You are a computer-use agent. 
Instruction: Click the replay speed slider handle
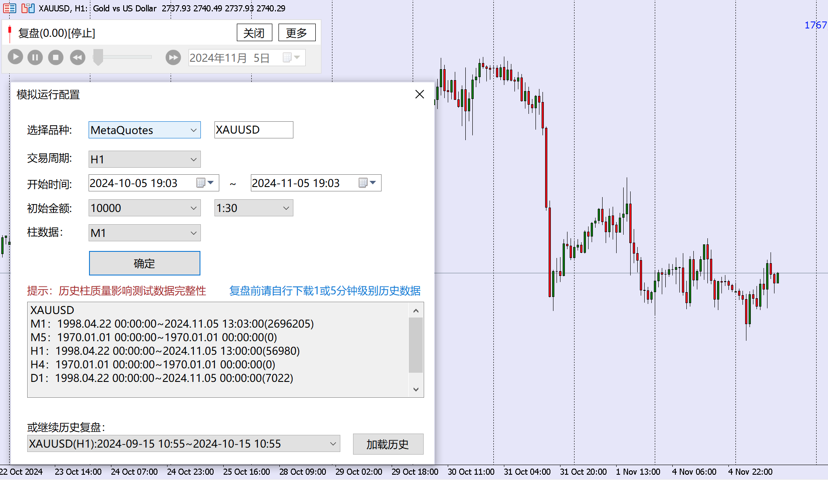(98, 57)
